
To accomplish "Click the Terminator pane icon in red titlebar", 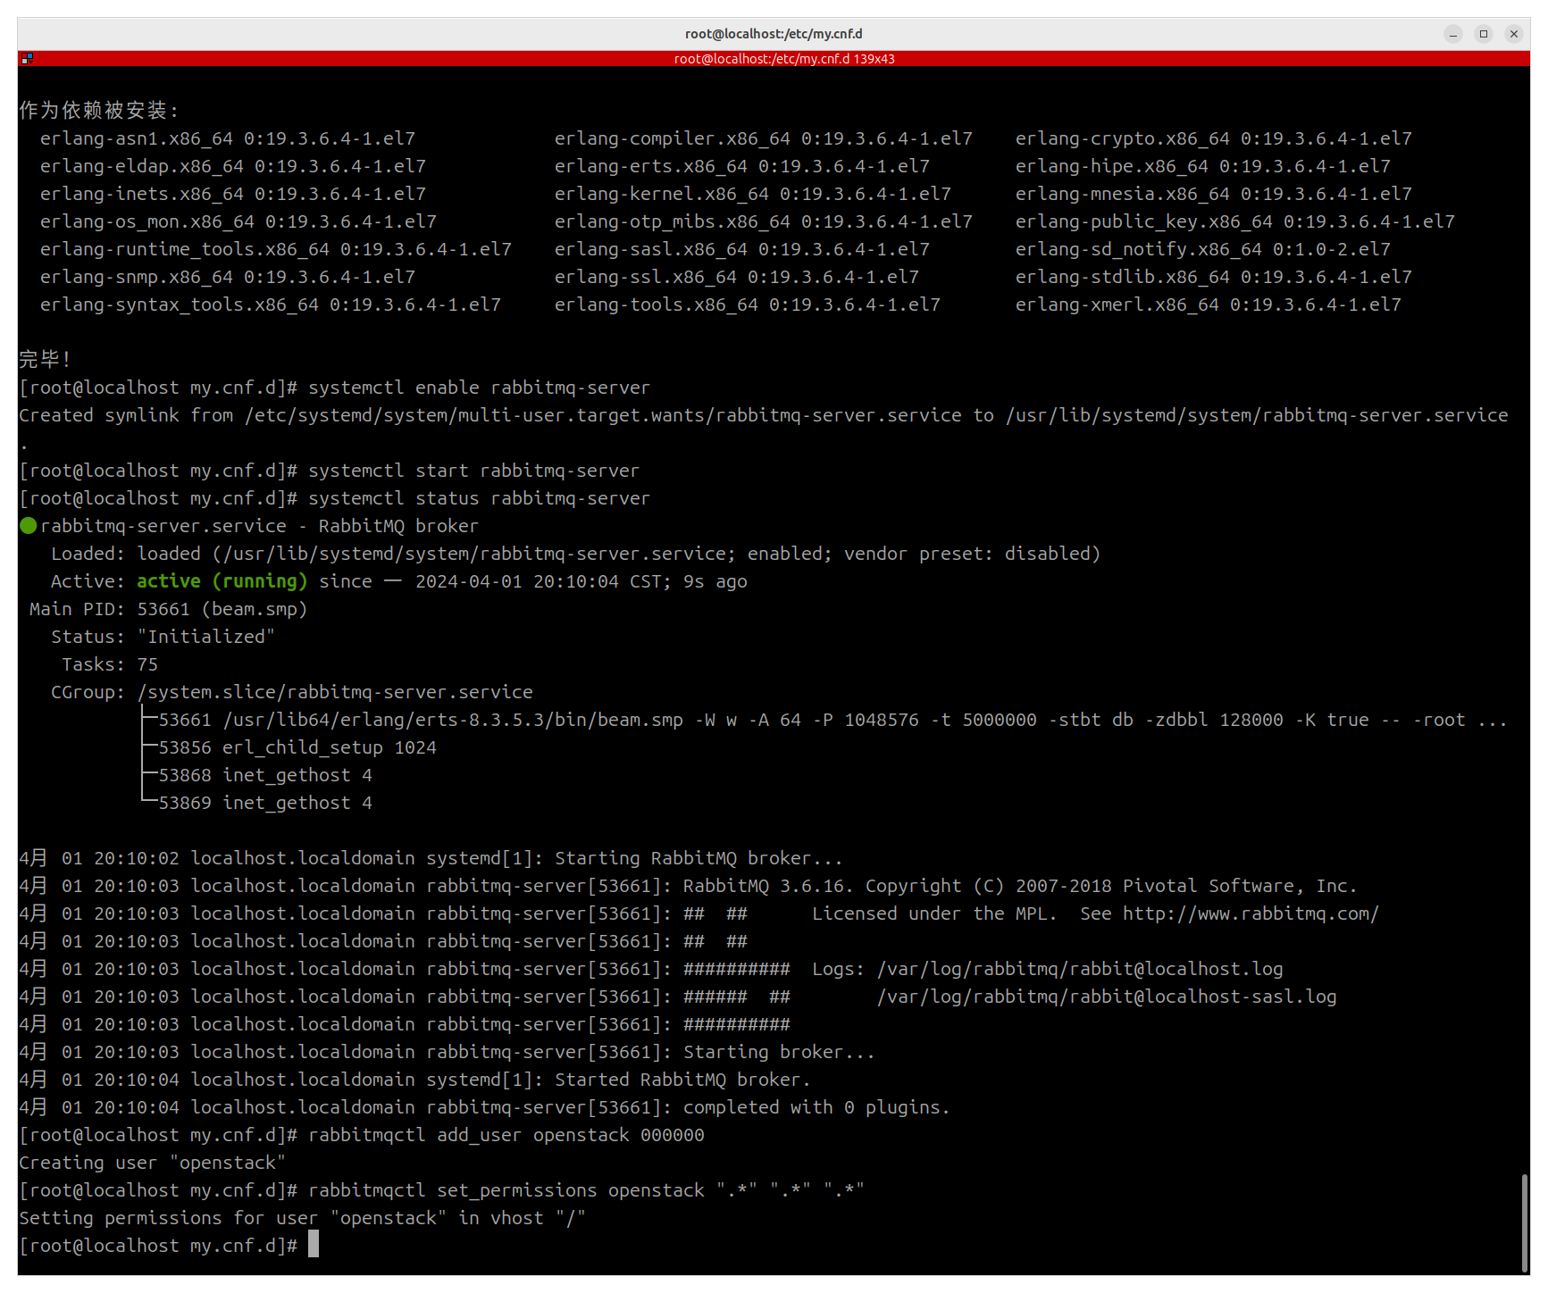I will 27,58.
